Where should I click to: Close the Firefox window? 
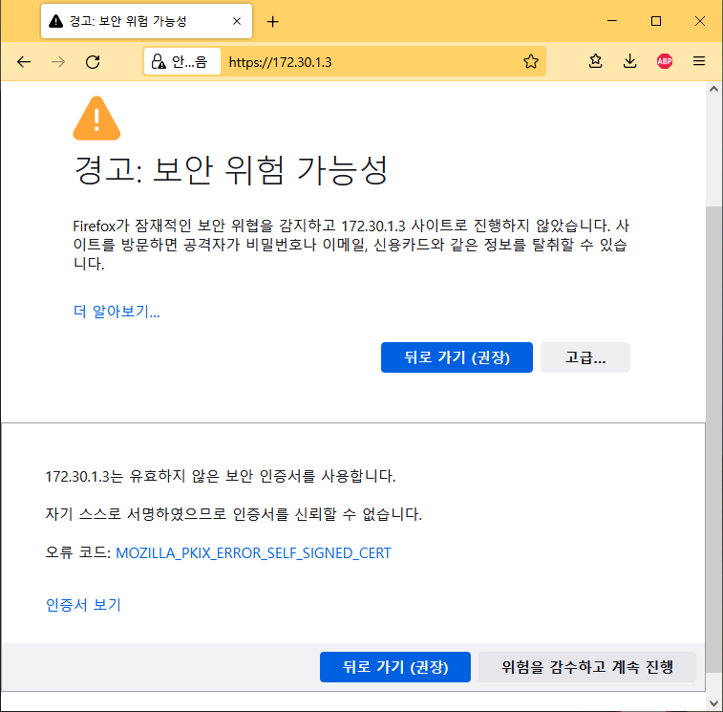tap(700, 21)
